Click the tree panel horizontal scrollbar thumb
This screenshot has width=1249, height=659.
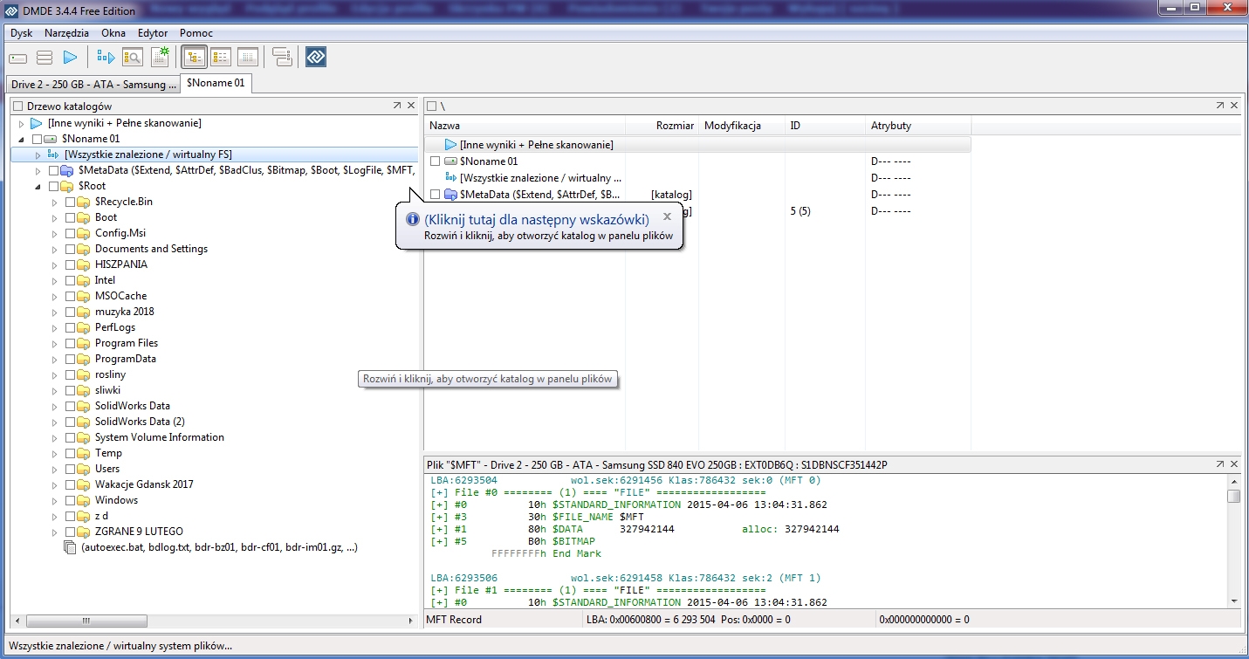(86, 621)
